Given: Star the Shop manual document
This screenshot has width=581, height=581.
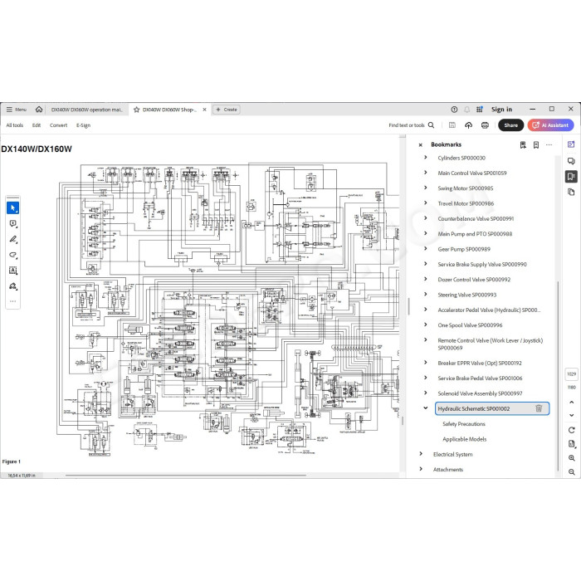Looking at the screenshot, I should coord(136,110).
